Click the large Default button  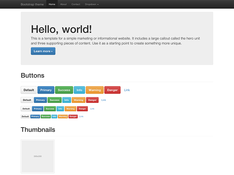[x=28, y=90]
